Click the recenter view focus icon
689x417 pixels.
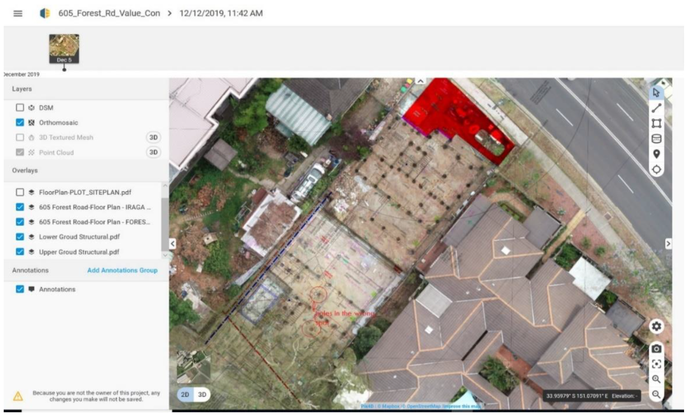(x=656, y=364)
